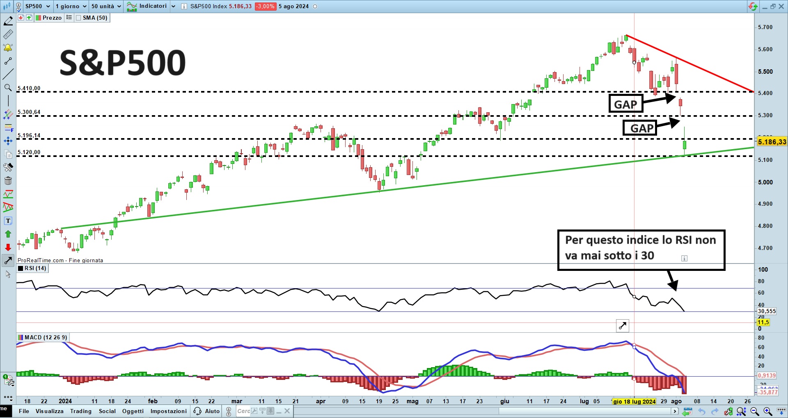Click the list icon next to Prezzo
Image resolution: width=788 pixels, height=418 pixels.
pos(69,18)
